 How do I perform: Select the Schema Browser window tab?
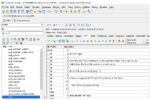point(22,21)
